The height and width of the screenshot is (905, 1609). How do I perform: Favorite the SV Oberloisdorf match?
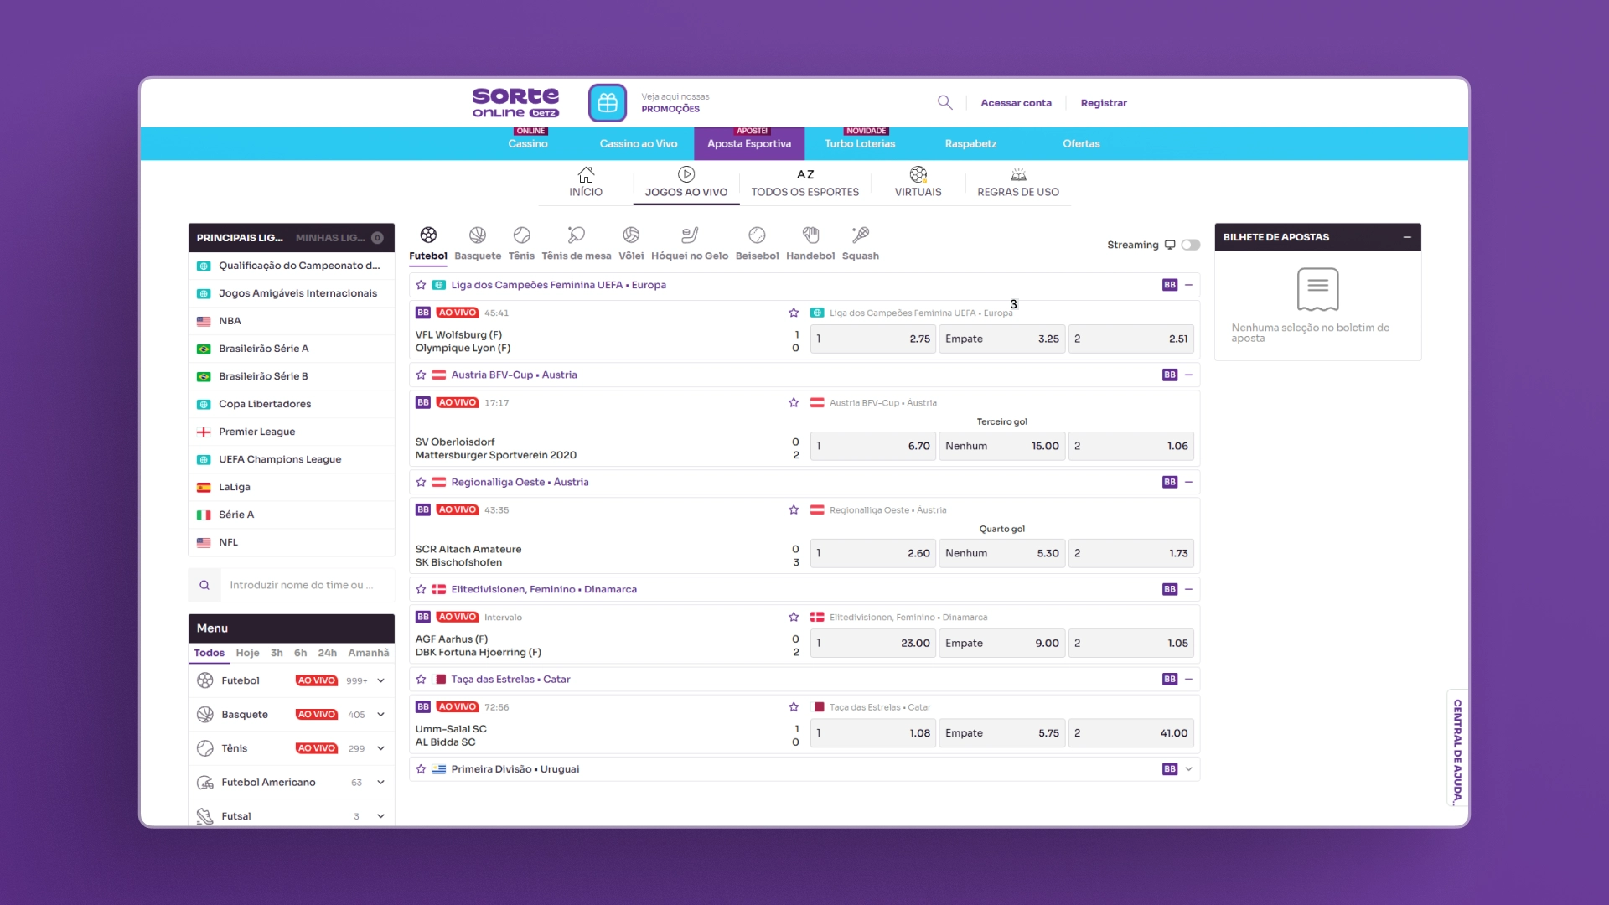(794, 402)
